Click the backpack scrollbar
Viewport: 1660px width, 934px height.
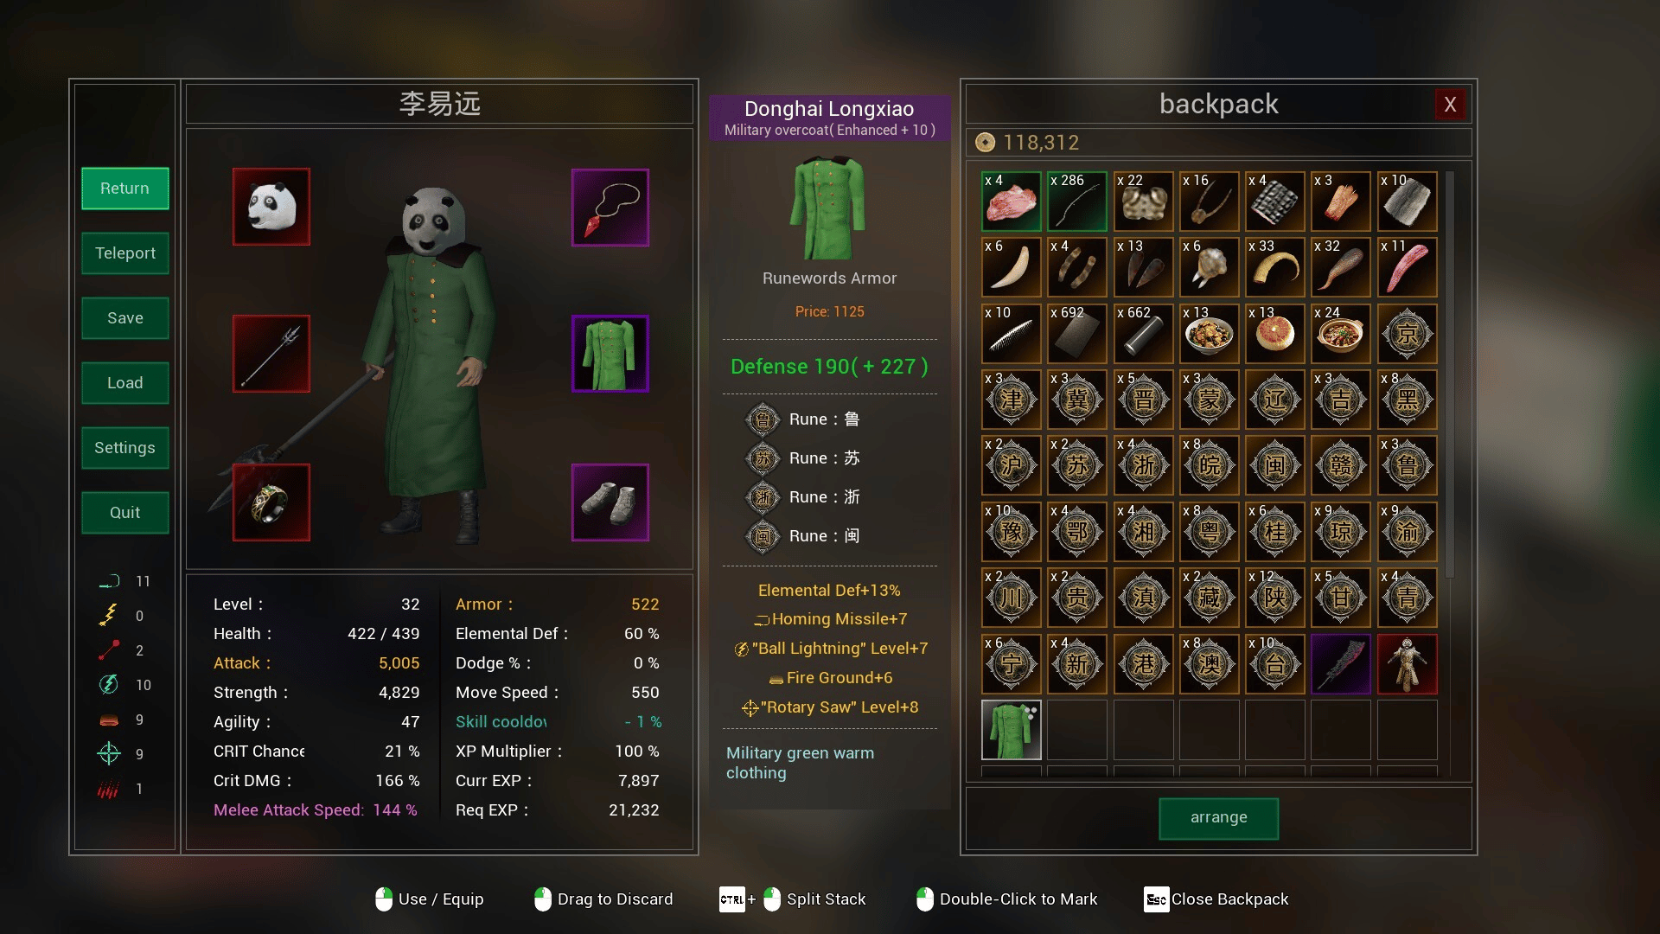tap(1450, 374)
